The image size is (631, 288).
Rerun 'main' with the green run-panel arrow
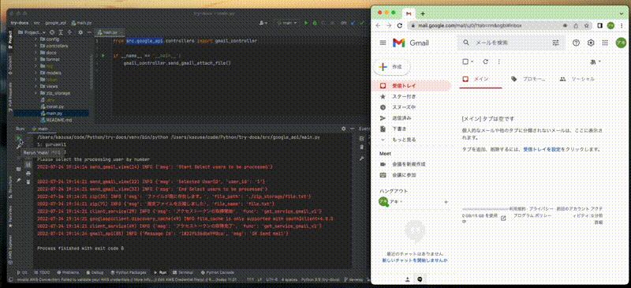pos(18,138)
